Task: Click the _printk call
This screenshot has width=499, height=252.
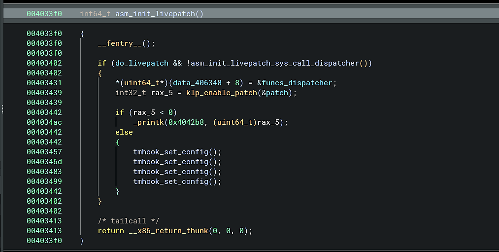Action: pyautogui.click(x=149, y=122)
